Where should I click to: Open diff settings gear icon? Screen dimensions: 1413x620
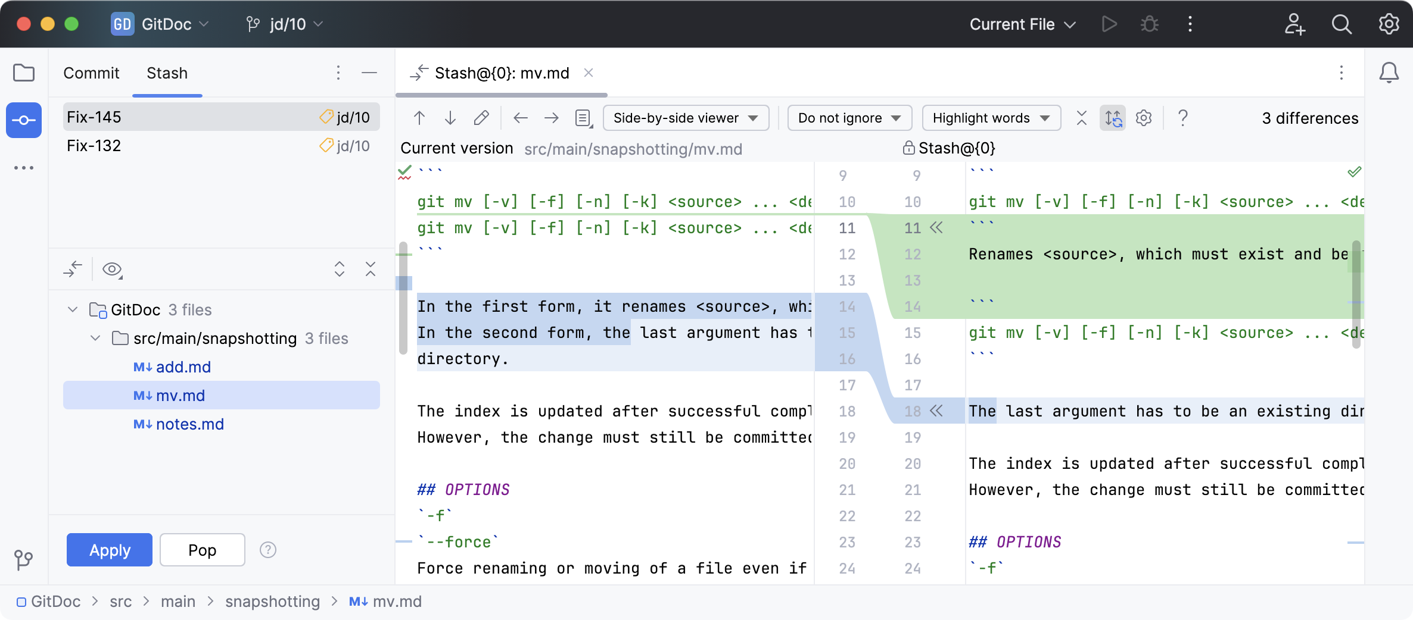1144,118
